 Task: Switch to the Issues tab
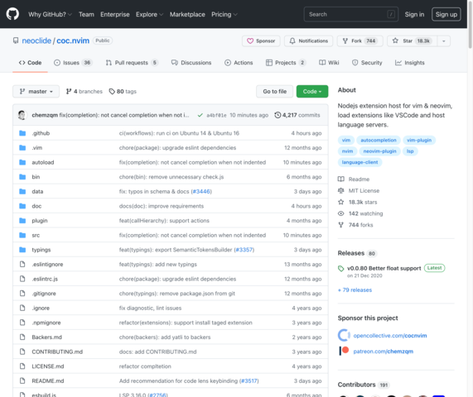(x=73, y=63)
